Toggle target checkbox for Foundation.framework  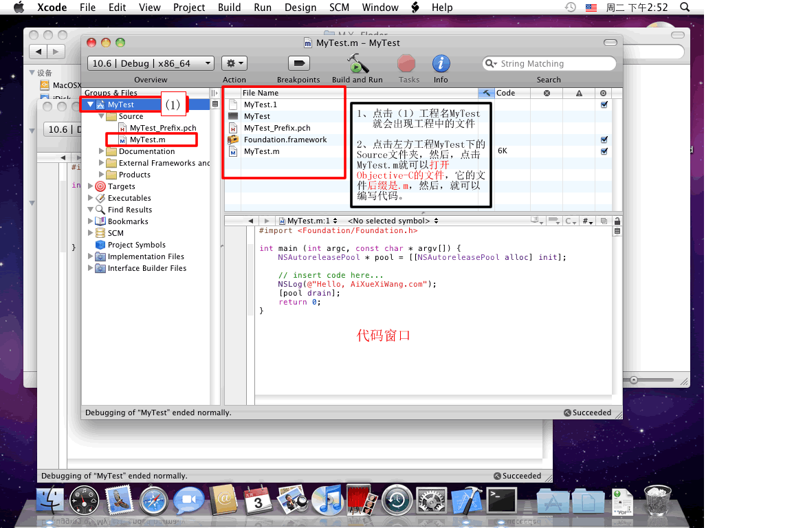pyautogui.click(x=604, y=140)
